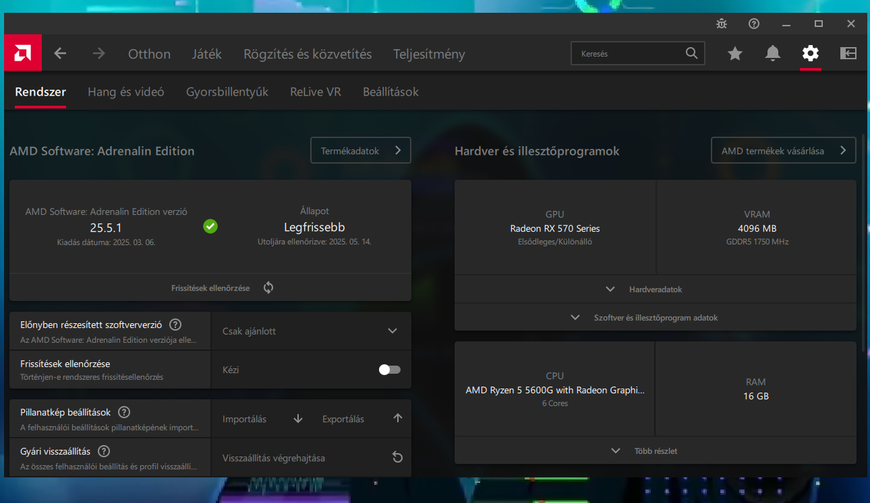Screen dimensions: 870x503
Task: Switch to Gyorsbillentyűk tab
Action: tap(227, 92)
